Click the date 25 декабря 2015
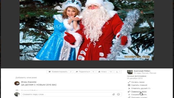The image size is (174, 98). 135,78
